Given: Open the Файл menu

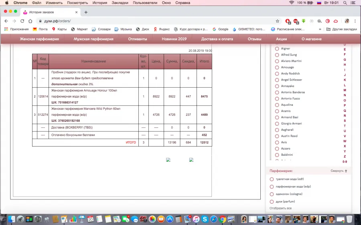Looking at the screenshot, I should 37,3.
